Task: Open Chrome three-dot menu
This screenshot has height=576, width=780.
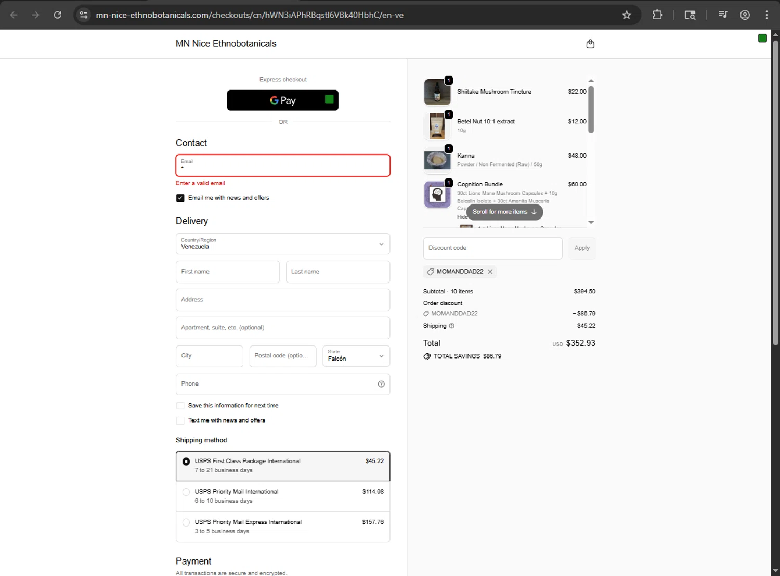Action: pos(766,15)
